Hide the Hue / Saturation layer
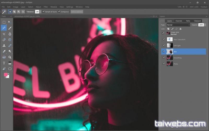209x131 pixels. (163, 39)
